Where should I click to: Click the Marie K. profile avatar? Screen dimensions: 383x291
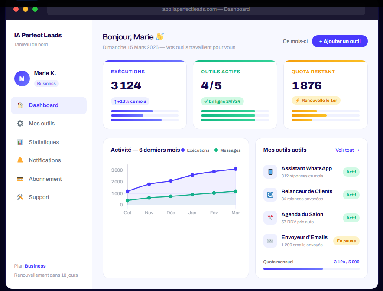[22, 78]
